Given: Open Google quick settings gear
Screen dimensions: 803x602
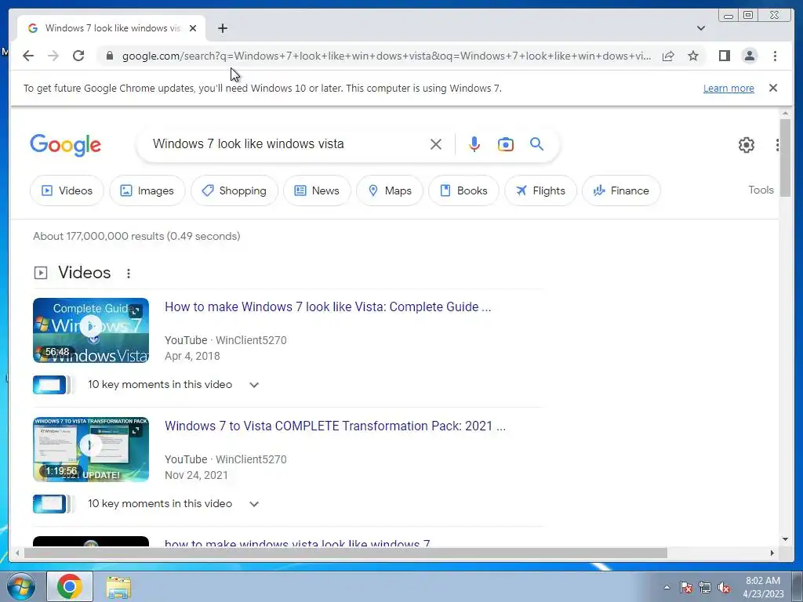Looking at the screenshot, I should coord(747,145).
